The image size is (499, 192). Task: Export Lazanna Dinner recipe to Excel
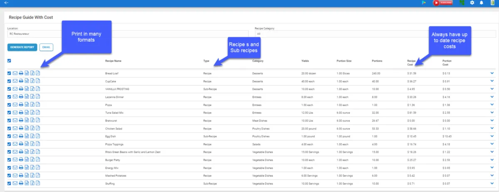pyautogui.click(x=32, y=97)
